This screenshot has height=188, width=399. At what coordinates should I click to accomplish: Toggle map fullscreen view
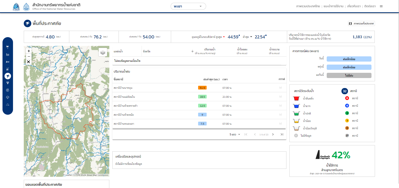pos(29,62)
